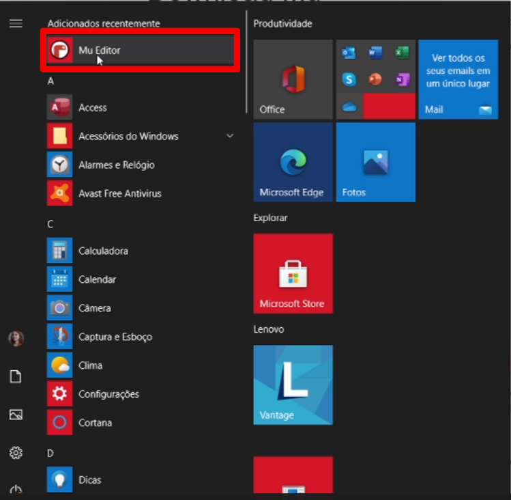
Task: Launch the Microsoft Edge tile
Action: coord(293,162)
